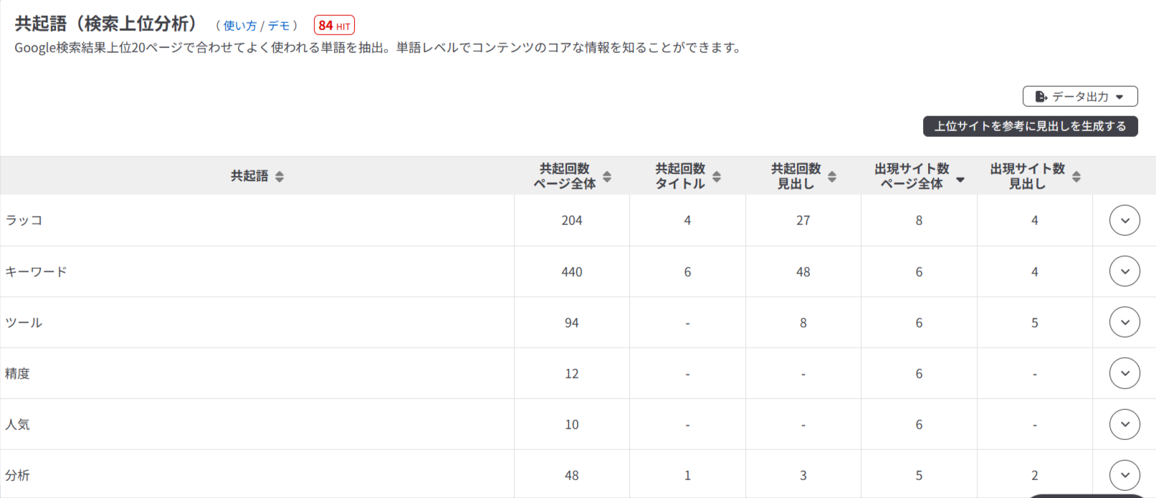Expand the 人気 row details

click(1124, 424)
